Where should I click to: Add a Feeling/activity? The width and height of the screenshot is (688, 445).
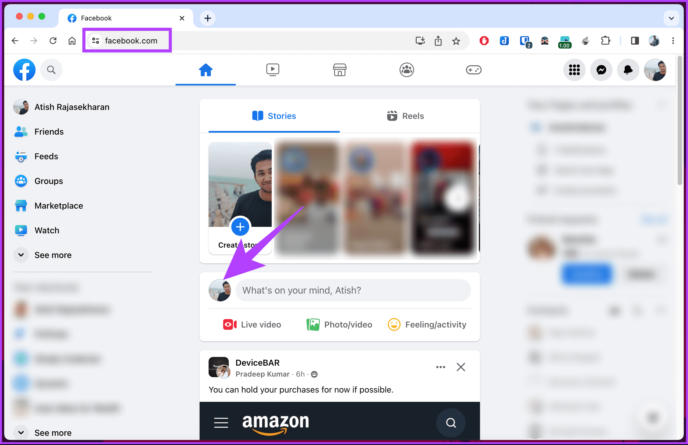[427, 324]
